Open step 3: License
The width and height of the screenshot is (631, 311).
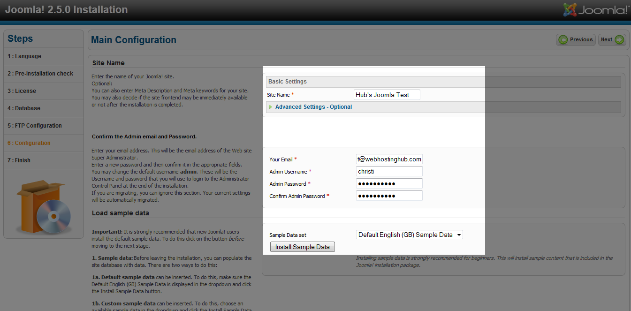(22, 91)
